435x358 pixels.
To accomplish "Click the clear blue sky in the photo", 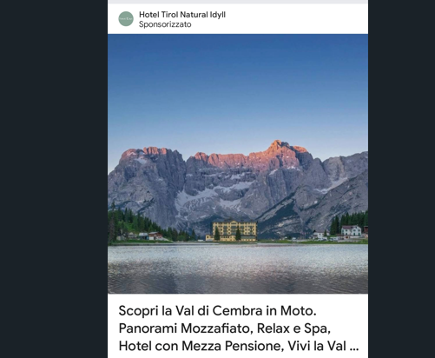I will click(238, 87).
